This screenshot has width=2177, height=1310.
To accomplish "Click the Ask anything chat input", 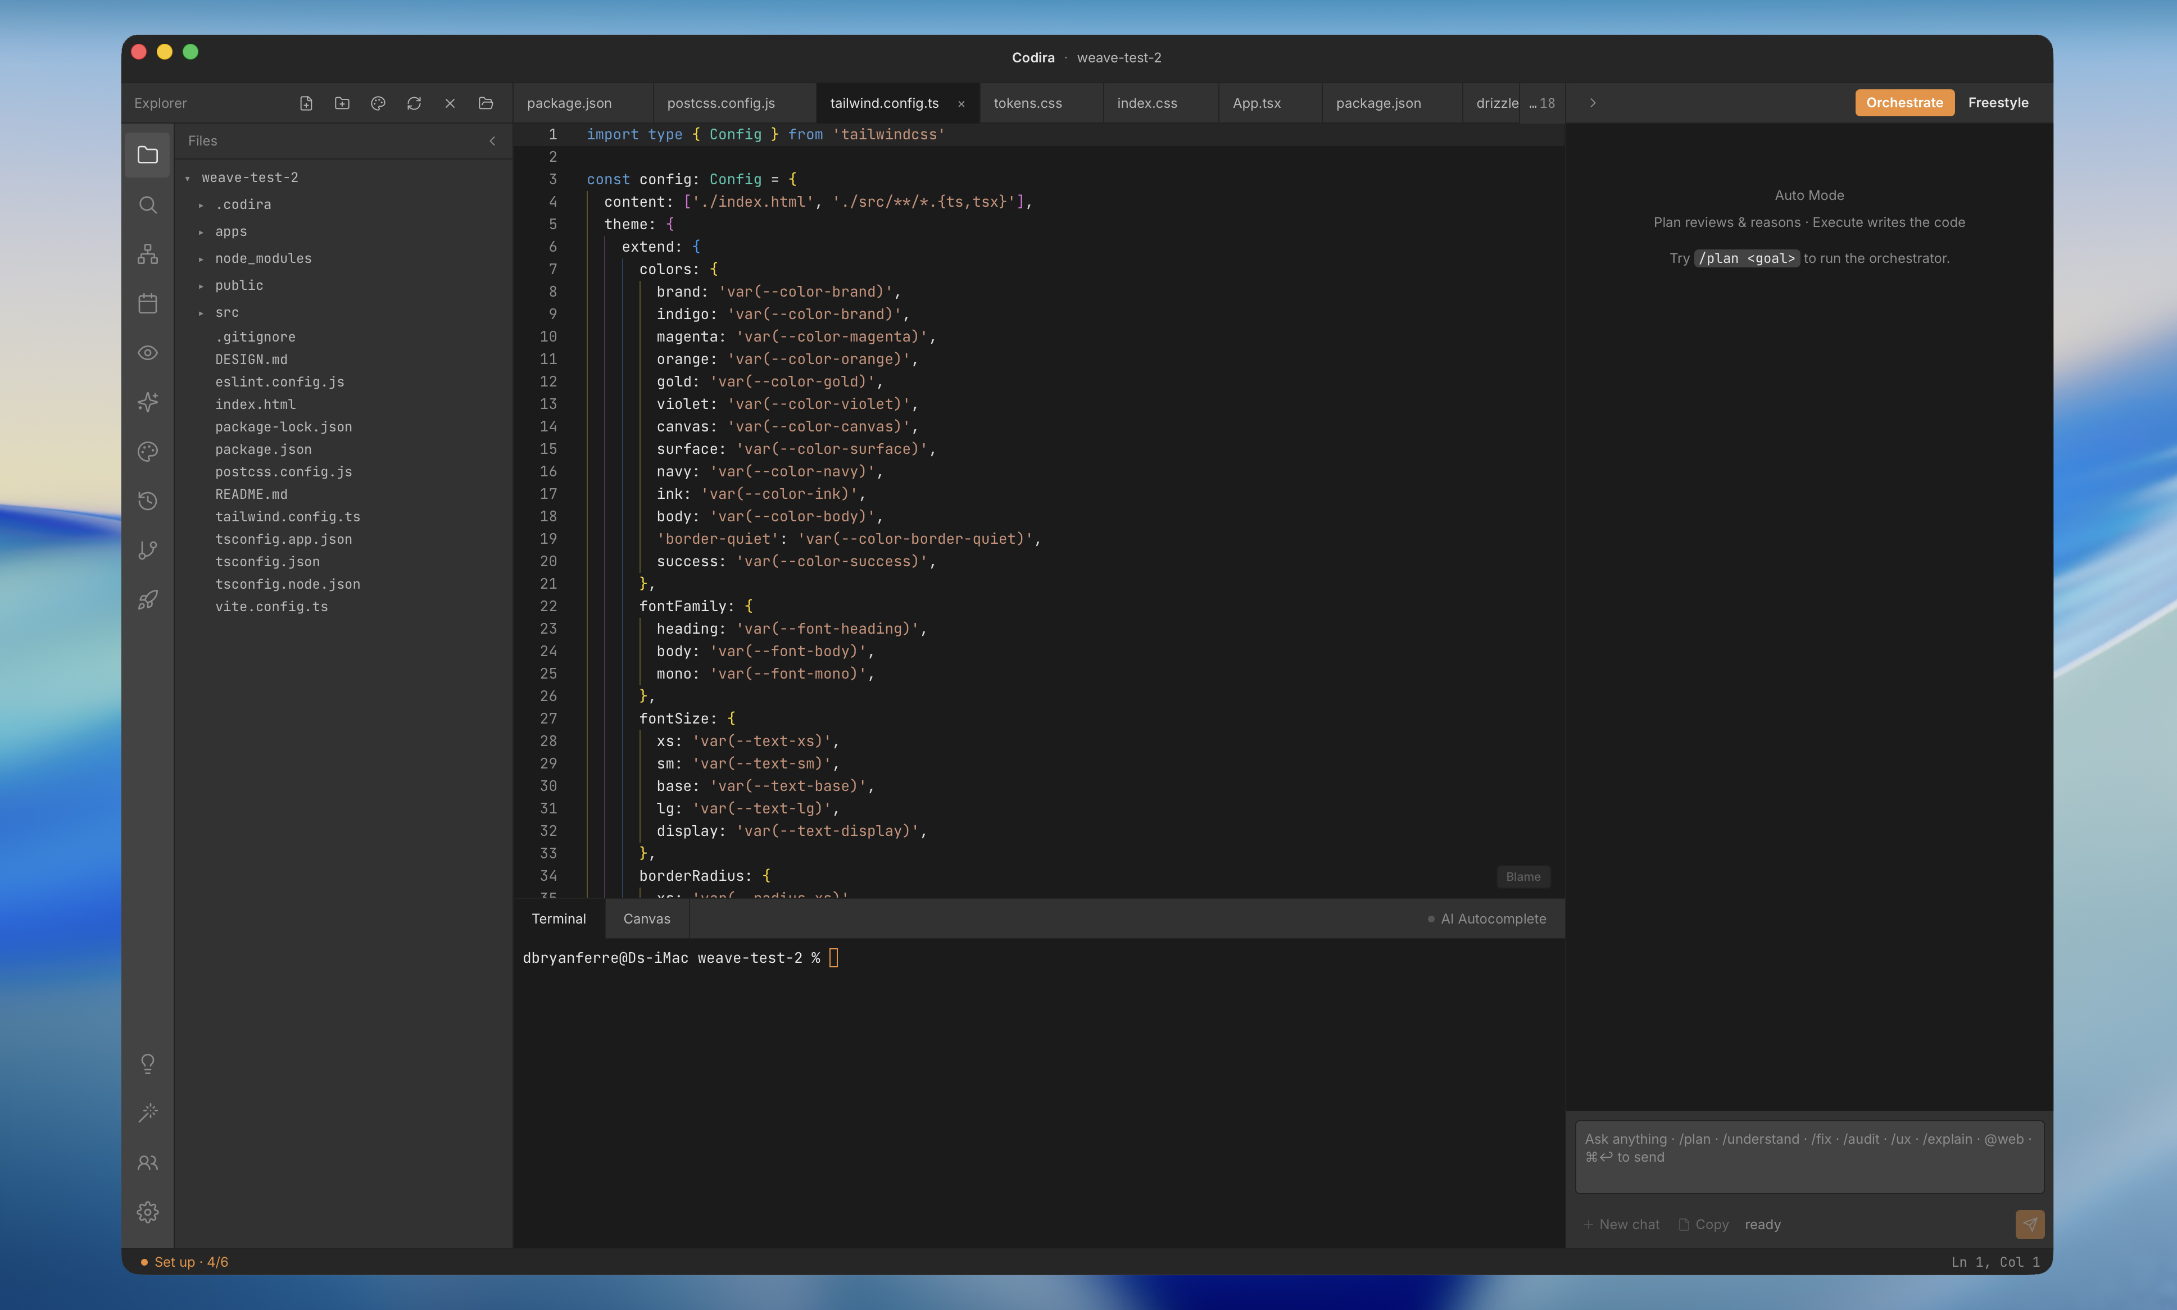I will pyautogui.click(x=1809, y=1157).
